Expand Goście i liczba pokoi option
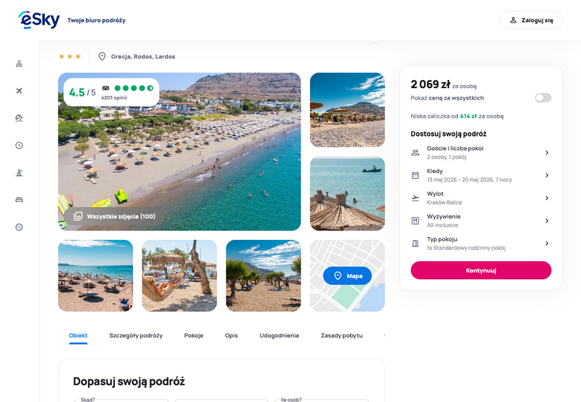This screenshot has width=581, height=402. click(x=481, y=153)
